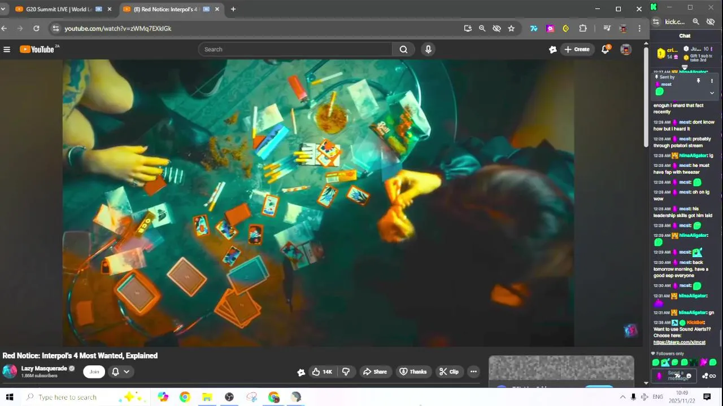723x406 pixels.
Task: Focus the YouTube search input field
Action: [295, 50]
